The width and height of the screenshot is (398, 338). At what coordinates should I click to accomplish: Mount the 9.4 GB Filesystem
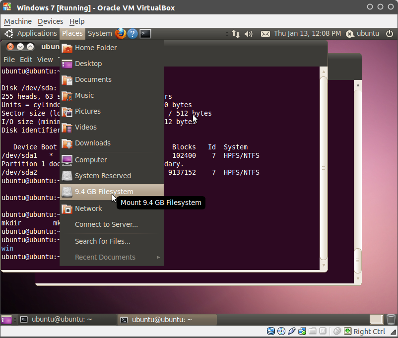(x=112, y=192)
